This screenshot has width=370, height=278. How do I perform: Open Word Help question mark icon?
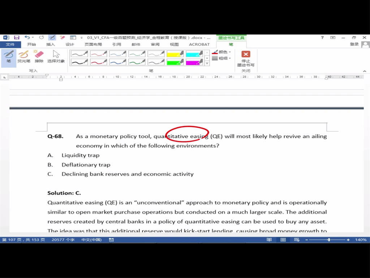tap(322, 38)
